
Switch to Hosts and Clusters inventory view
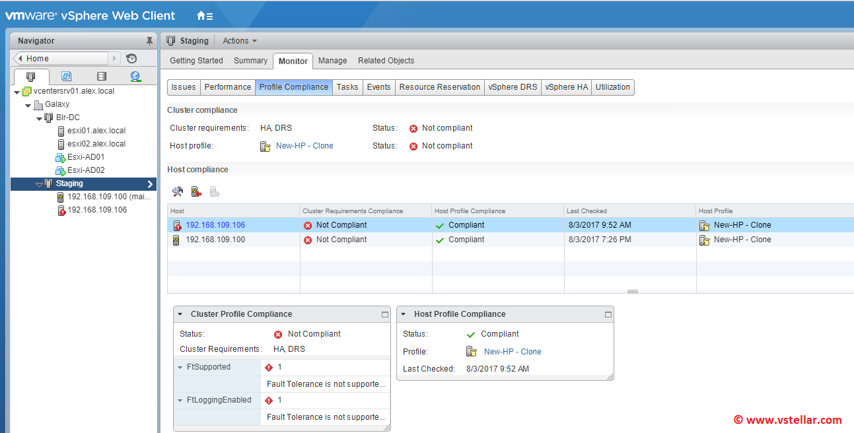(x=31, y=77)
